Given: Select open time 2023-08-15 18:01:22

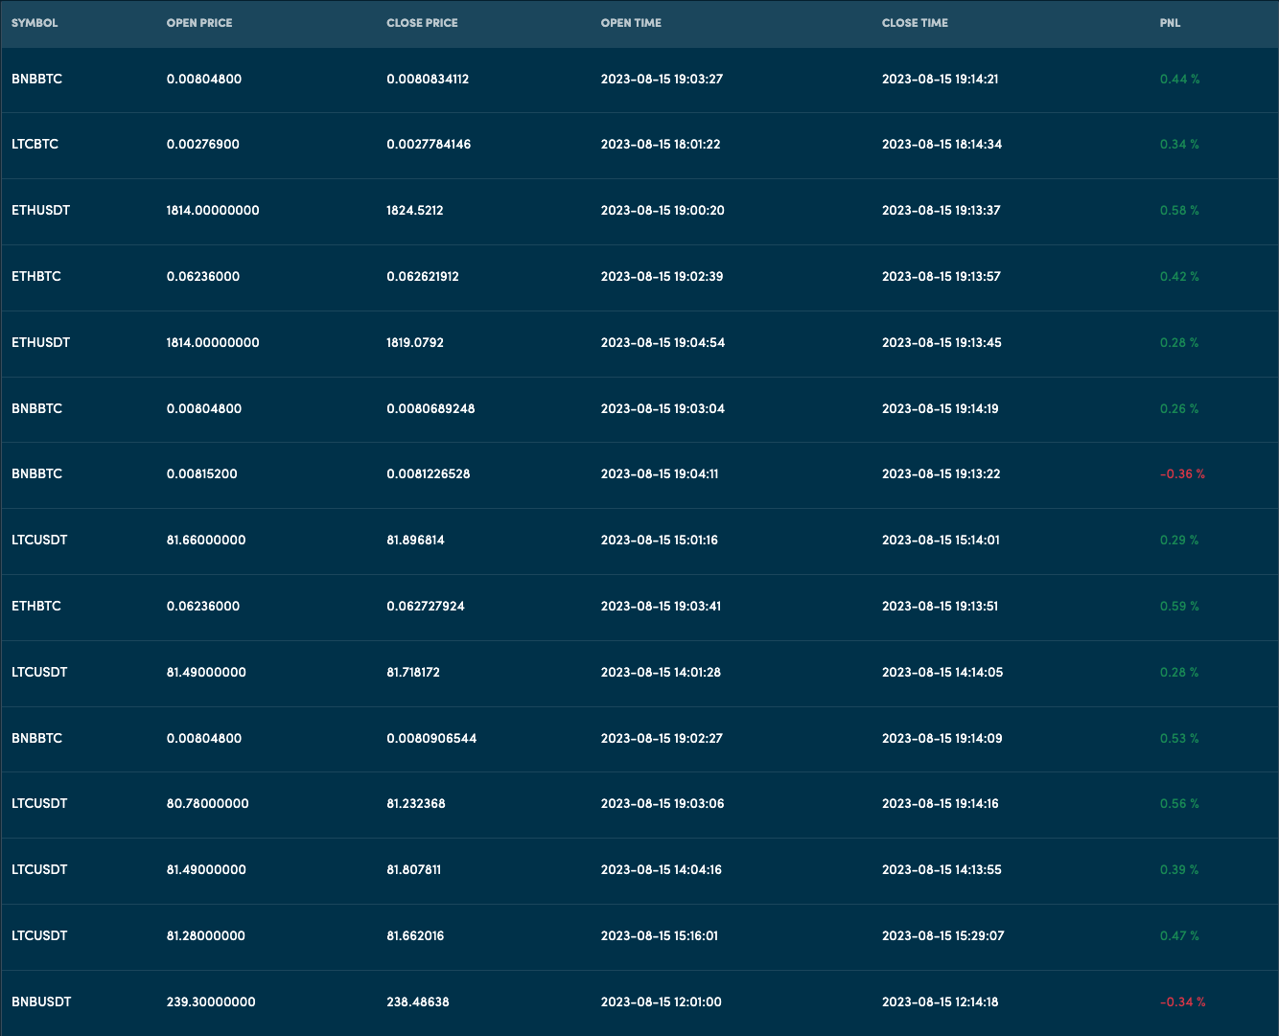Looking at the screenshot, I should coord(661,145).
